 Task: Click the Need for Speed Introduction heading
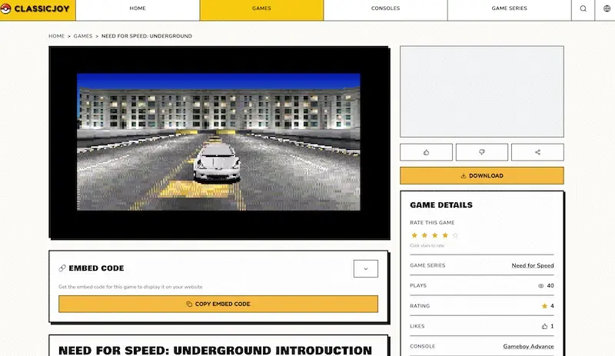[215, 350]
